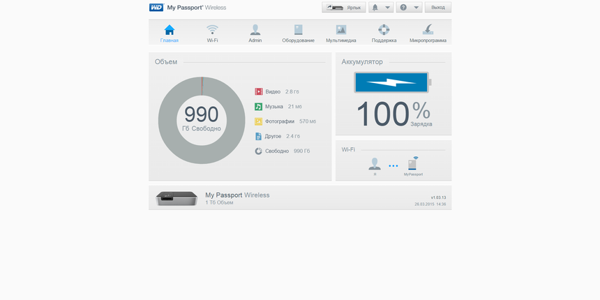Click the firmware version v1.03.13
The height and width of the screenshot is (300, 600).
[438, 197]
